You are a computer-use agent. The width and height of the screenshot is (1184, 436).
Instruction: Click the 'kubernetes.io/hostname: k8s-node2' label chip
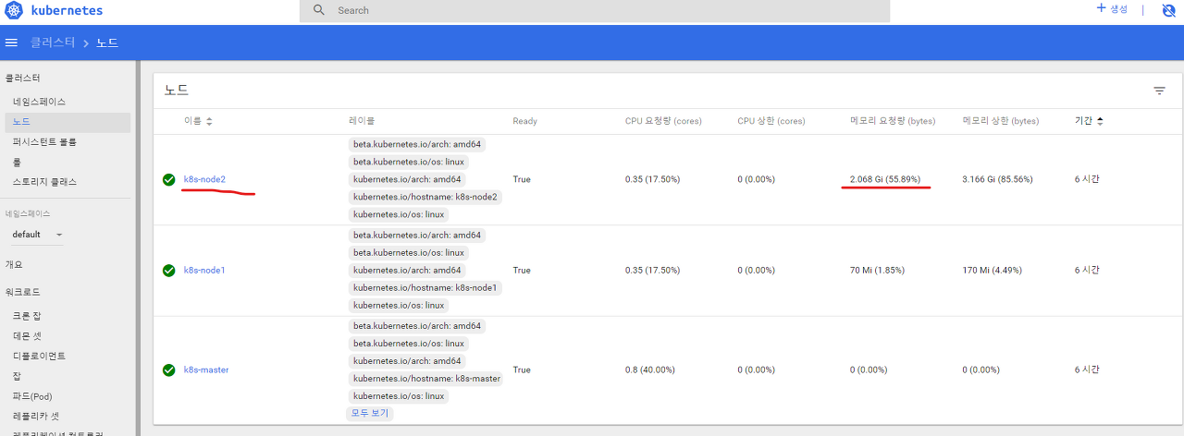pyautogui.click(x=425, y=197)
